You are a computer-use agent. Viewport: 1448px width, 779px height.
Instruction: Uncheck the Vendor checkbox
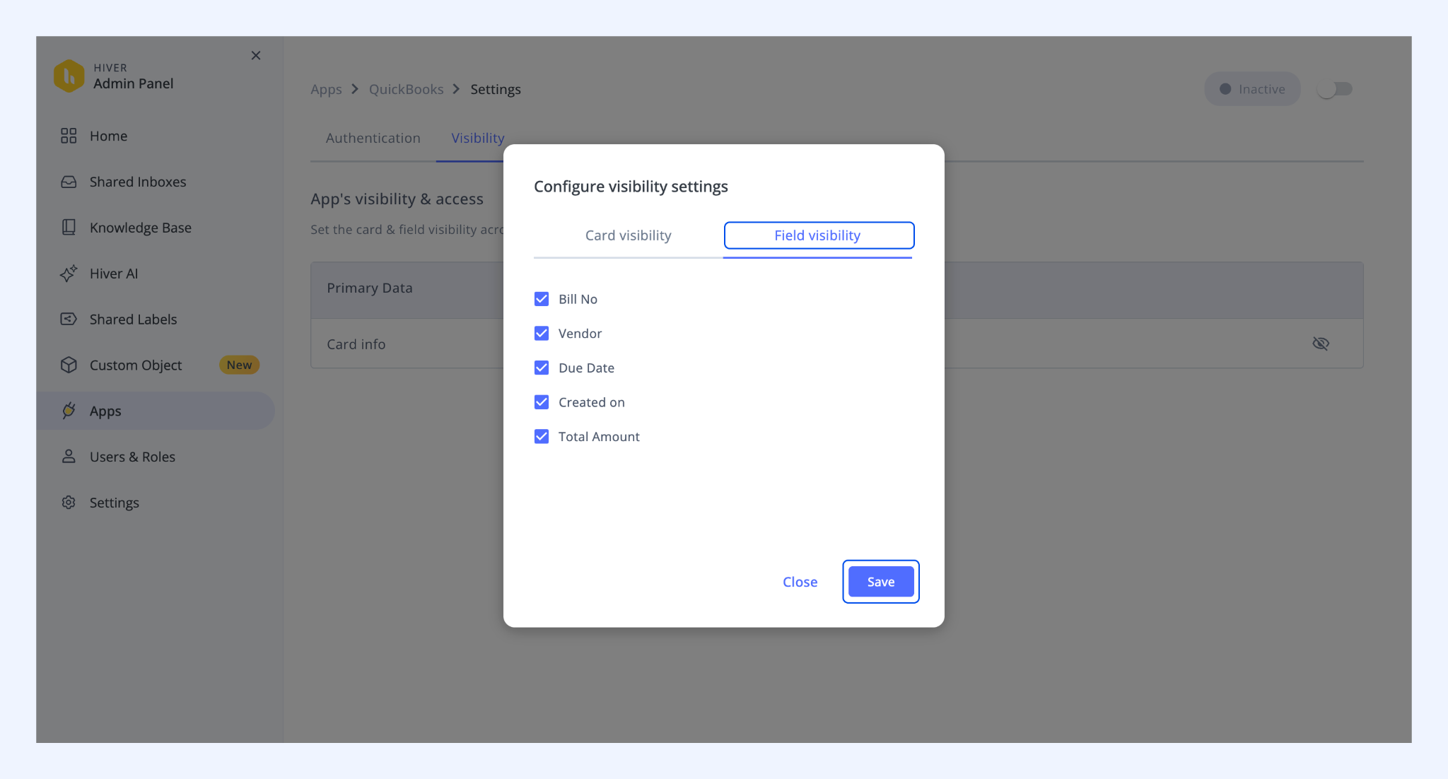(x=542, y=333)
